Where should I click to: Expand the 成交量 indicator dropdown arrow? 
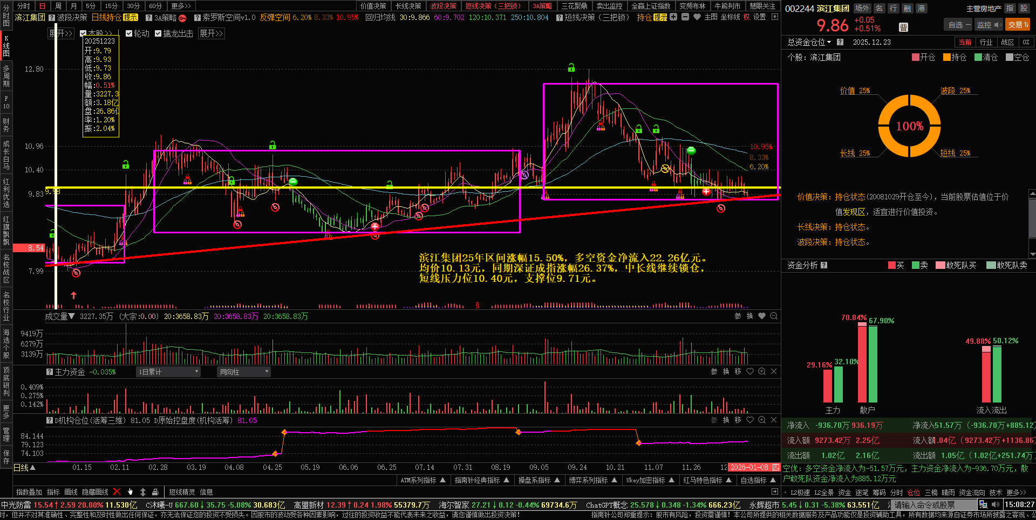[x=71, y=316]
